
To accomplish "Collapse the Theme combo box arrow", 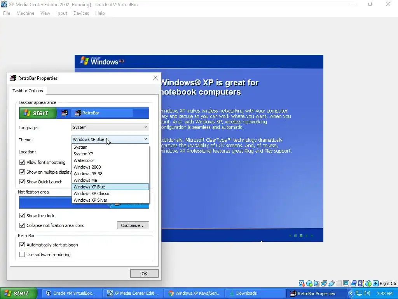I will pyautogui.click(x=145, y=139).
